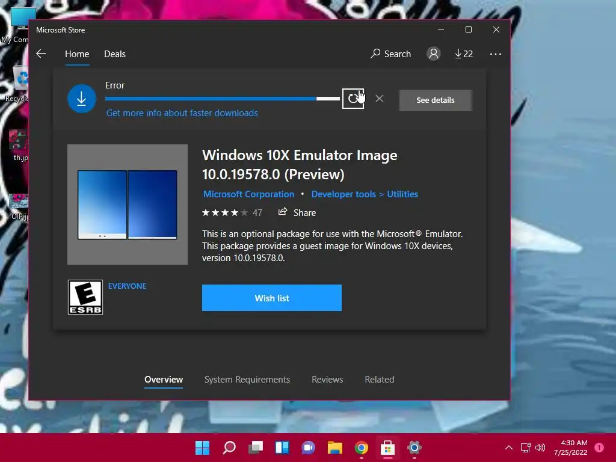Click the Share icon
The image size is (616, 462).
tap(283, 212)
